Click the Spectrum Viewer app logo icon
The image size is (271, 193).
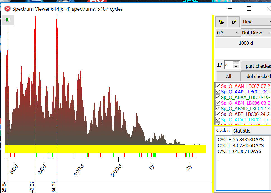7,9
